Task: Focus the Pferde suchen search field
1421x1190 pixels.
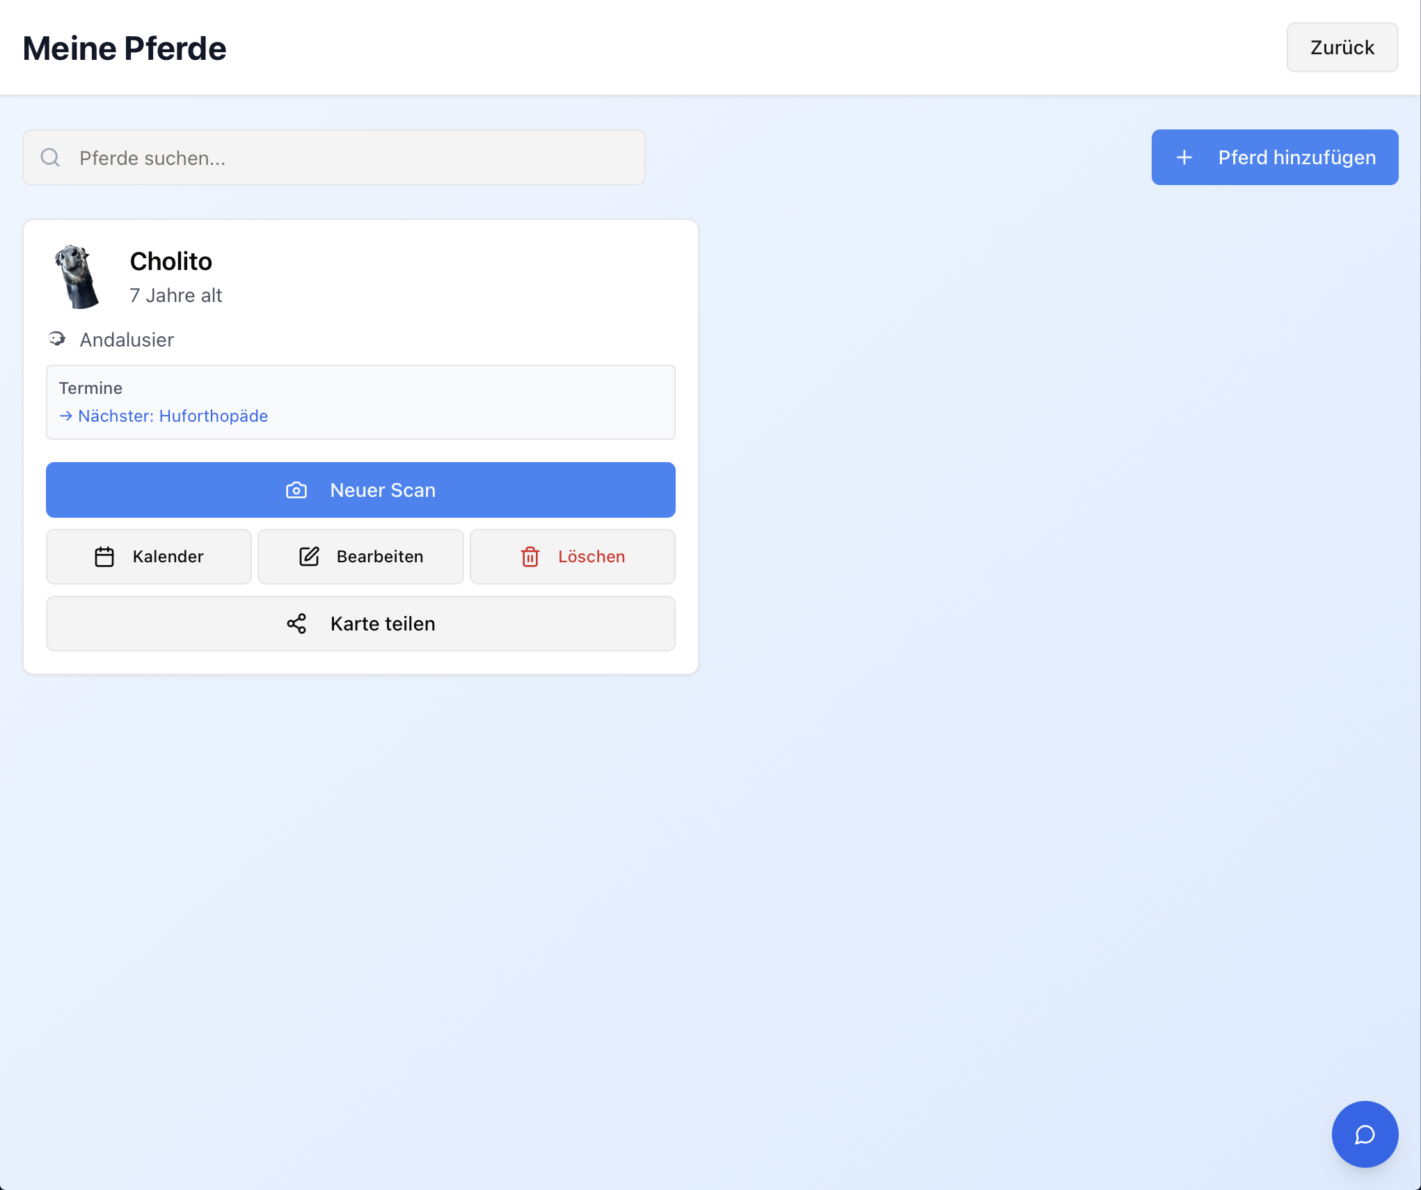Action: 348,158
